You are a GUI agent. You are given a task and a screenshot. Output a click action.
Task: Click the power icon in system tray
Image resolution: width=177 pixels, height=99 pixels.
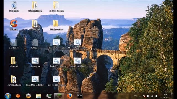pos(148,96)
